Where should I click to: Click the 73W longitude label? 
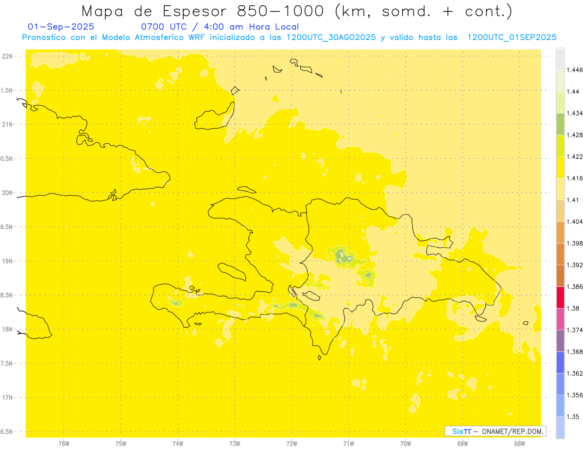[235, 444]
